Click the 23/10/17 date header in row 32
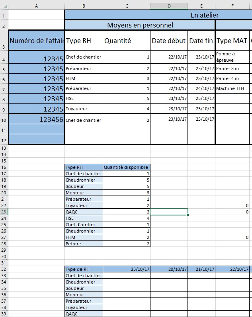252x317 pixels. tap(127, 269)
